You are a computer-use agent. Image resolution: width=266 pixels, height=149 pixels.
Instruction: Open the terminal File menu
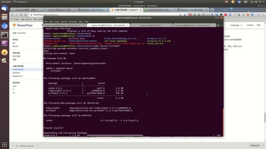point(46,22)
